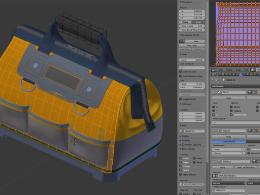Open the Material properties tab
Viewport: 260px width, 195px height.
248,74
